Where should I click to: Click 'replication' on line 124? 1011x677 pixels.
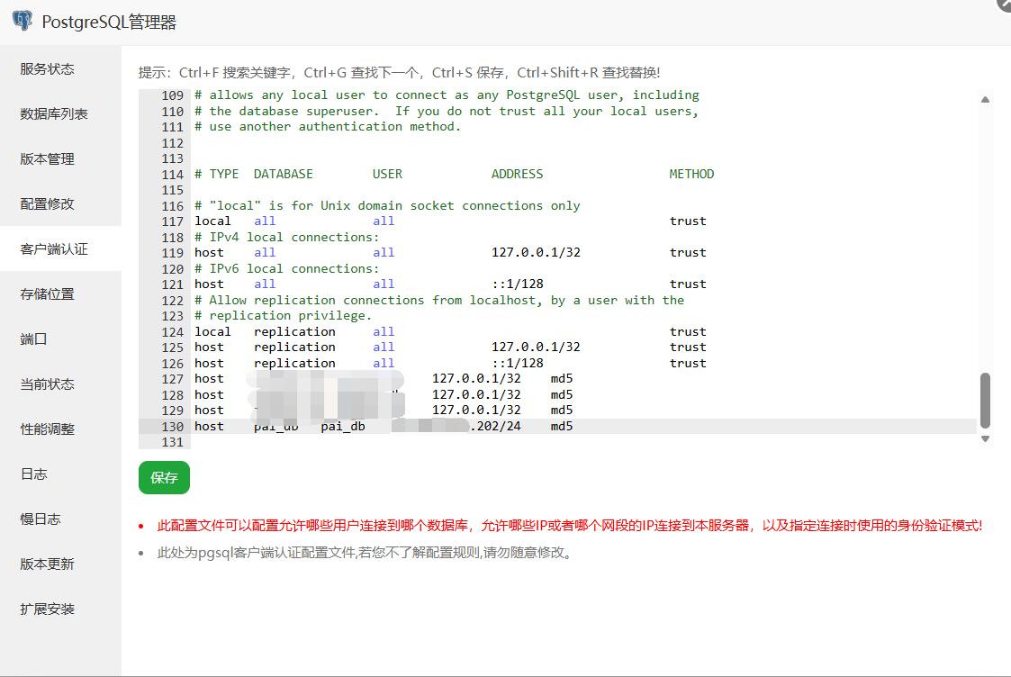pos(294,331)
